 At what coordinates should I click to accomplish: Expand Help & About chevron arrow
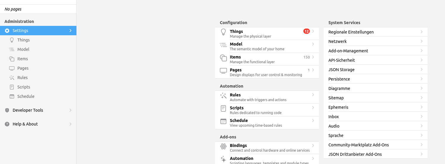click(x=71, y=124)
